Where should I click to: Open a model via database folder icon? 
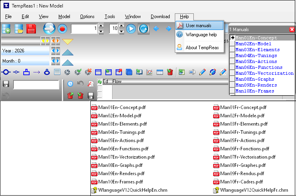[19, 29]
